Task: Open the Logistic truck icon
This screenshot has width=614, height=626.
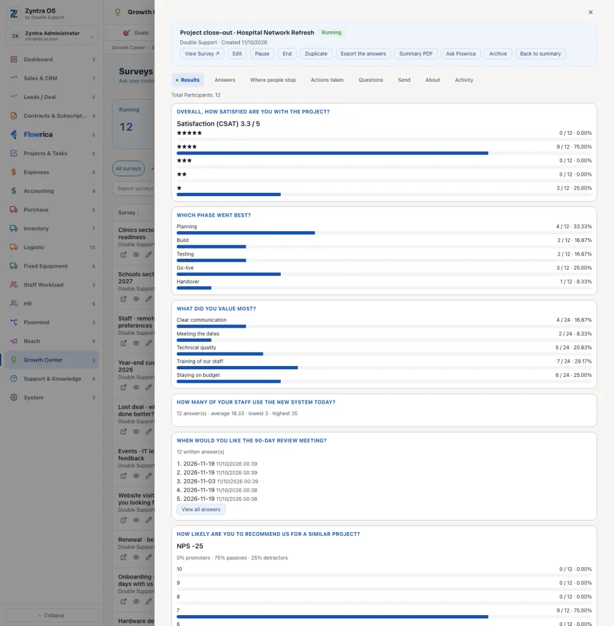Action: 13,247
